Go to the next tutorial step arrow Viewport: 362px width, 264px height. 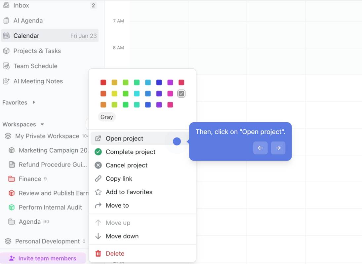click(278, 148)
